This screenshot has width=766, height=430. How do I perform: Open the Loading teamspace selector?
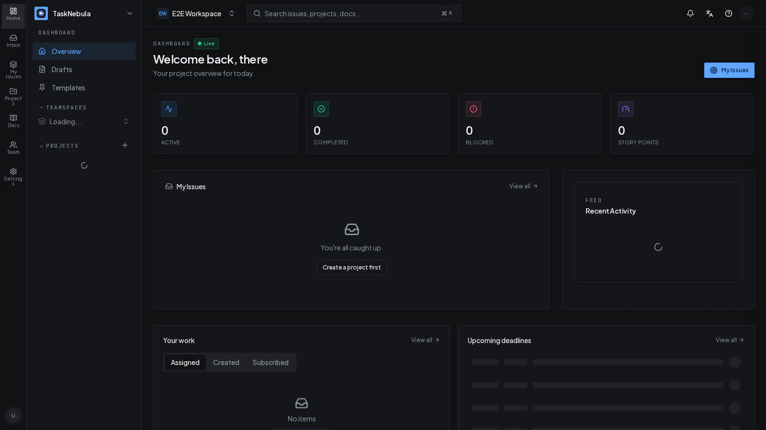pyautogui.click(x=84, y=121)
